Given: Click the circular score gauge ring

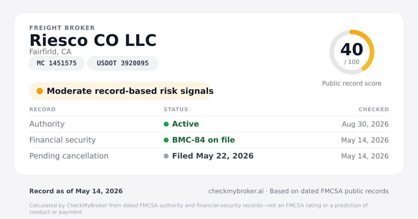Looking at the screenshot, I should click(352, 52).
